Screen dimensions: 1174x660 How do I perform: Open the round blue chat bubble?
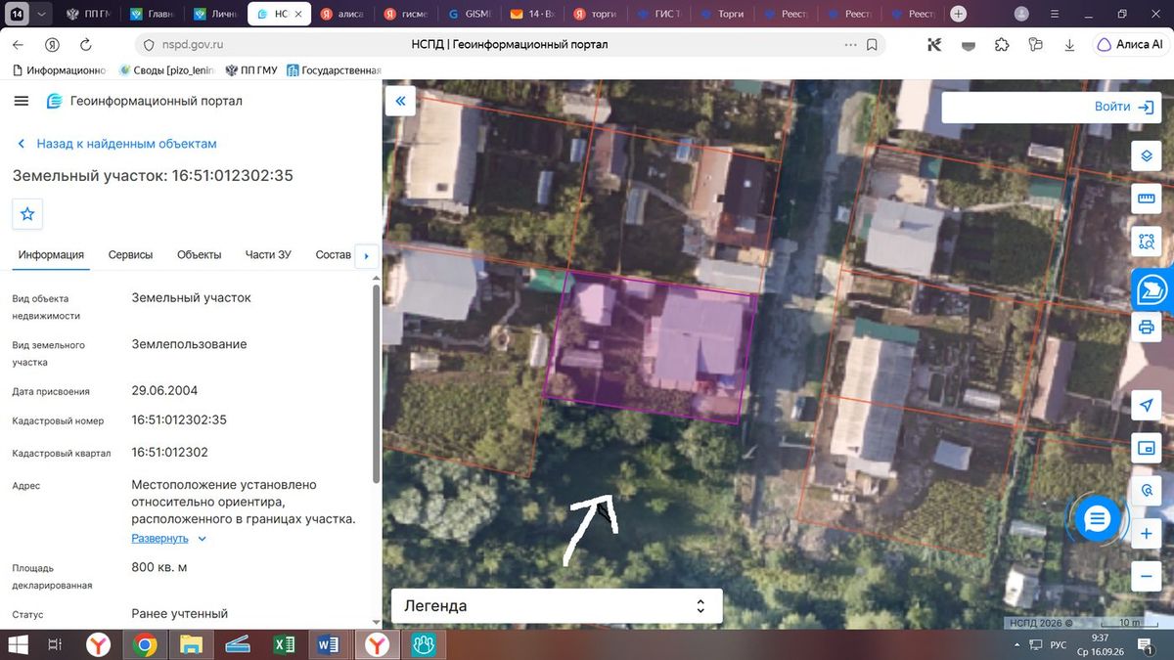tap(1097, 519)
